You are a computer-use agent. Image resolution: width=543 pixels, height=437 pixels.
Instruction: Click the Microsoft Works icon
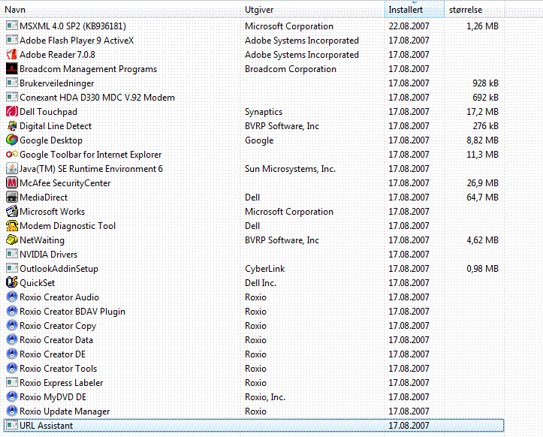(x=12, y=211)
